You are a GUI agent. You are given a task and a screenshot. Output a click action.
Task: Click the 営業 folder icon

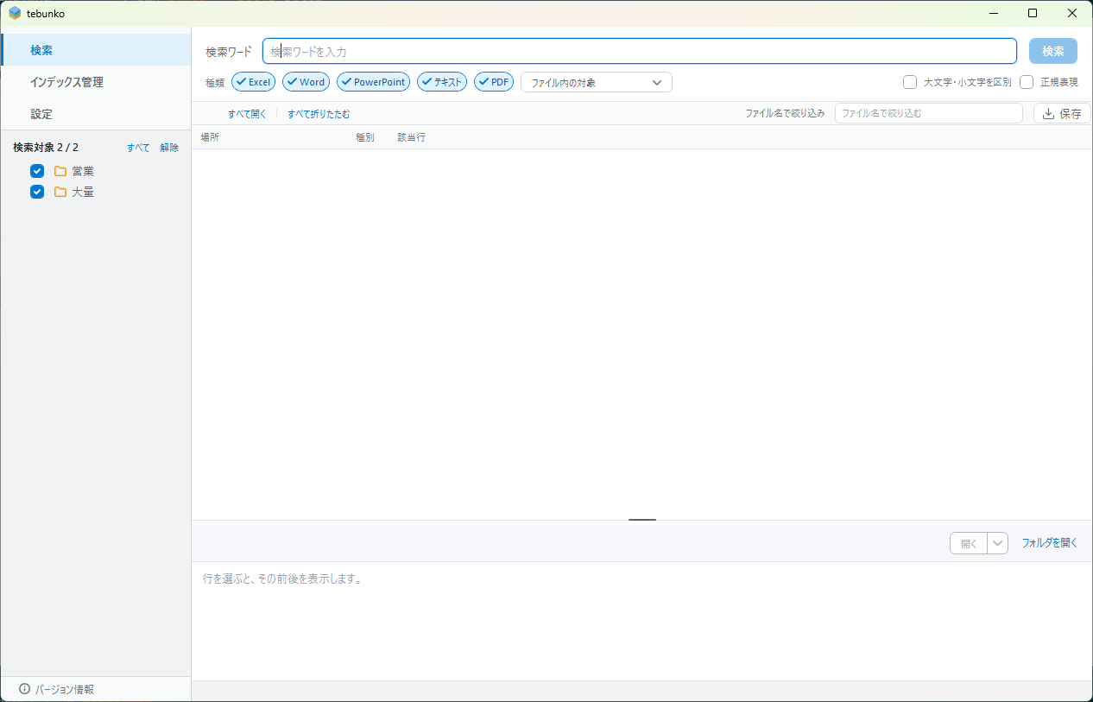60,171
